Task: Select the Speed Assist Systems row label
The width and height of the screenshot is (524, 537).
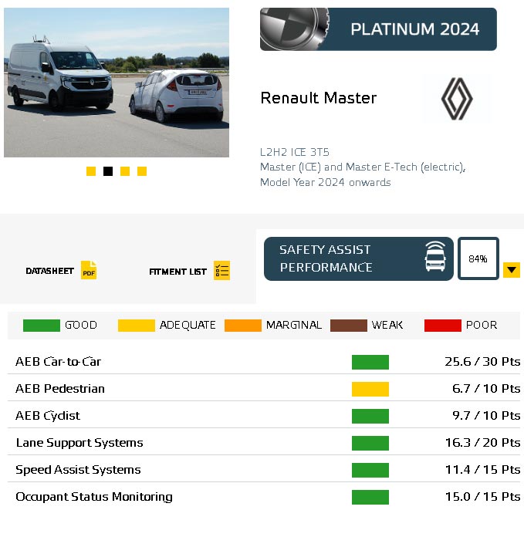Action: pos(78,470)
